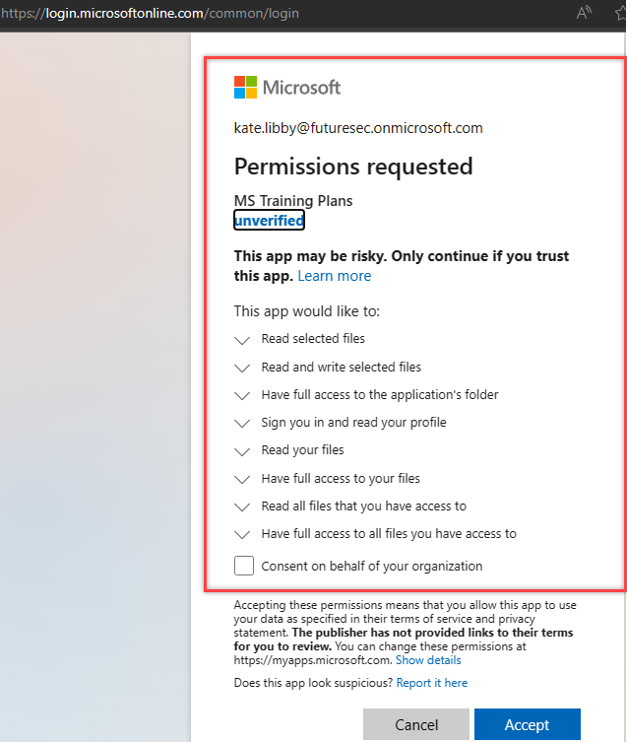Click the Report it here link
627x742 pixels.
(x=431, y=682)
